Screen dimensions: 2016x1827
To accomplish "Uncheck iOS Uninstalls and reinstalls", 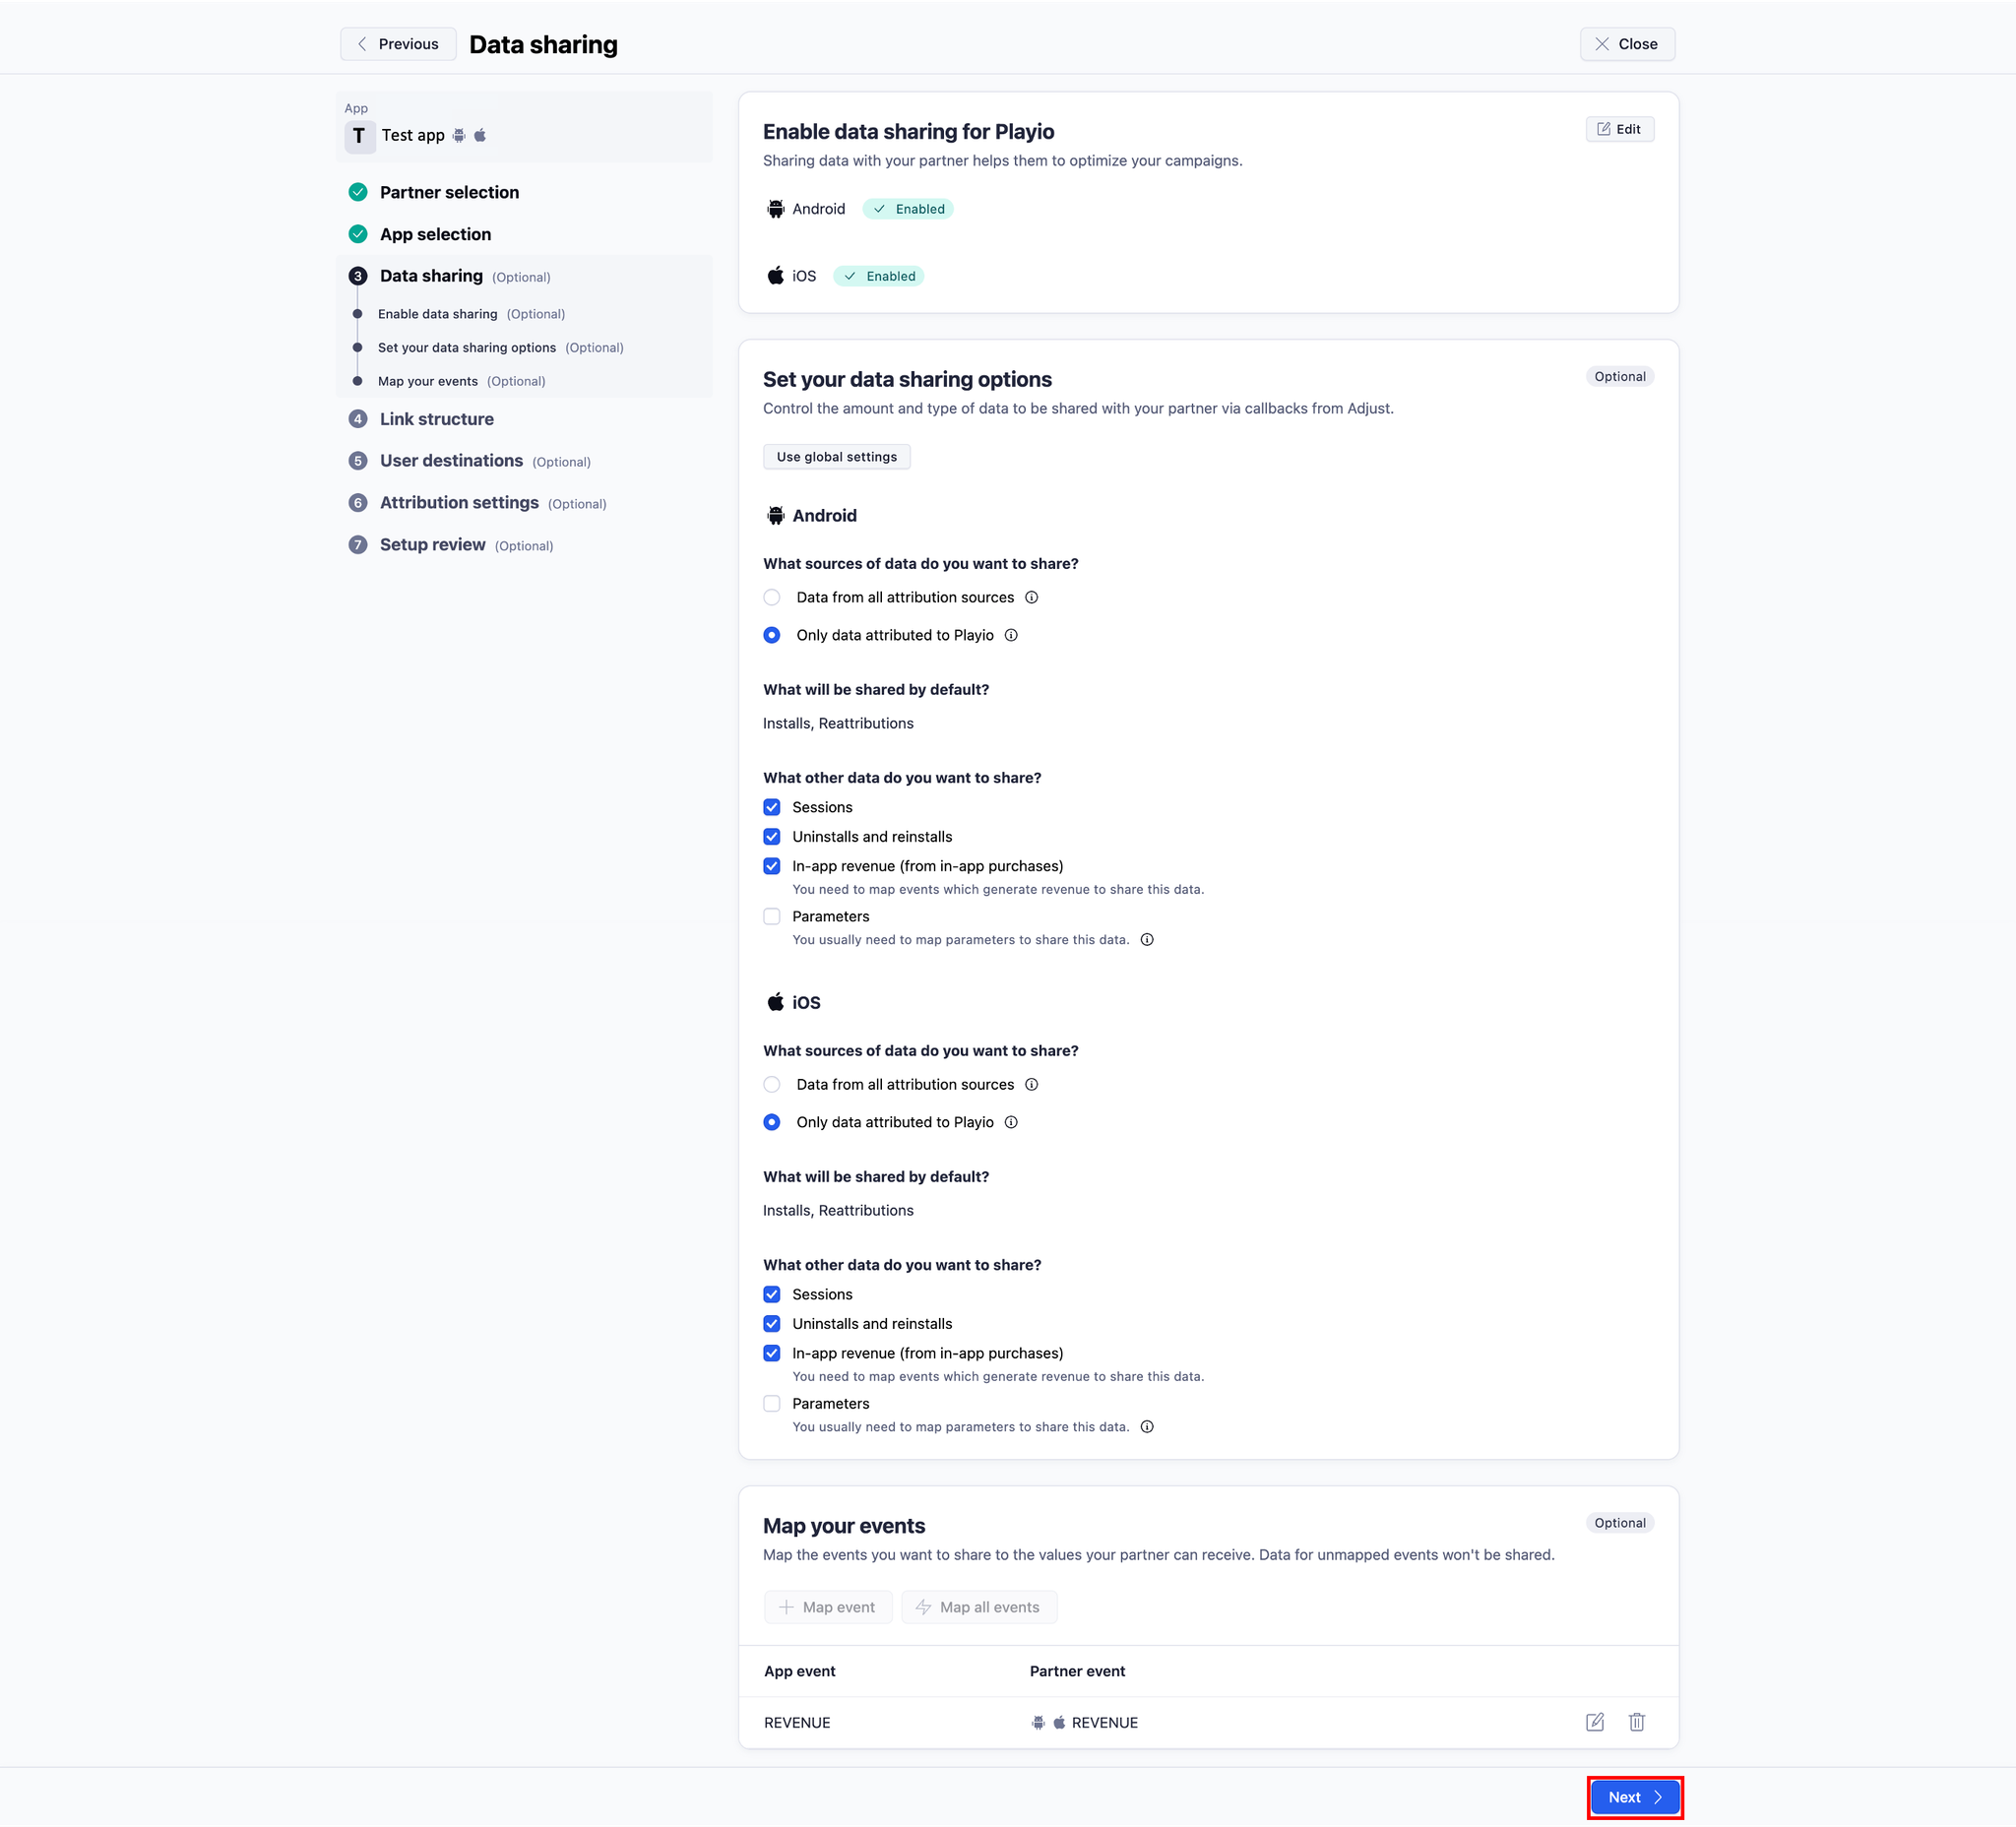I will (772, 1323).
